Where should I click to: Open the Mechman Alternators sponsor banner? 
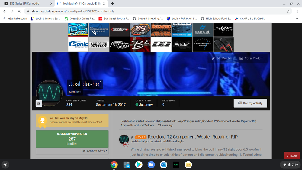tap(161, 30)
